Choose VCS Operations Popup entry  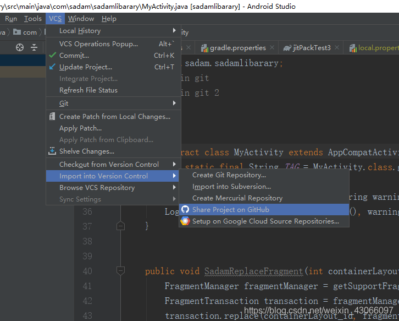click(x=113, y=44)
